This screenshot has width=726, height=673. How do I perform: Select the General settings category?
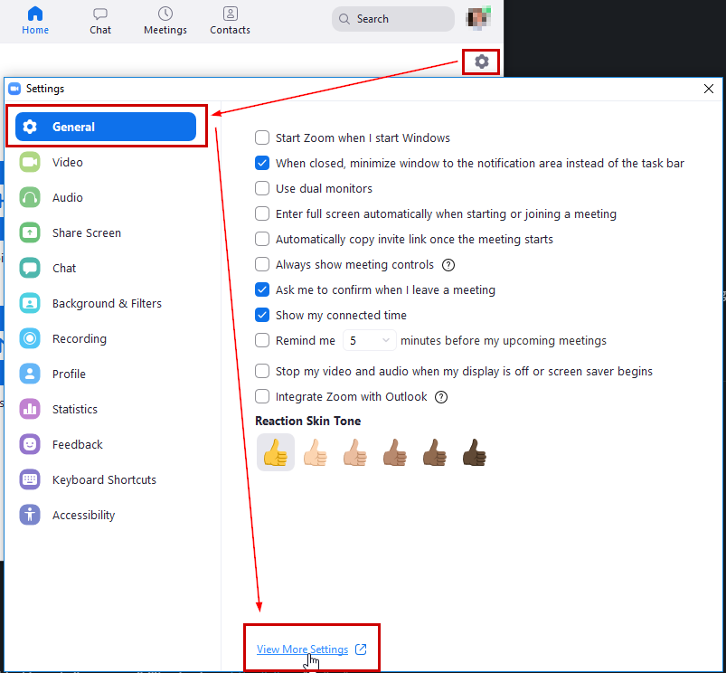(106, 127)
